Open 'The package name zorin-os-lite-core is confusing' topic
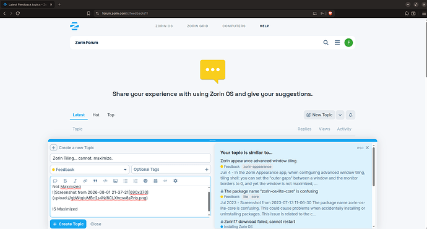427x229 pixels. (271, 191)
